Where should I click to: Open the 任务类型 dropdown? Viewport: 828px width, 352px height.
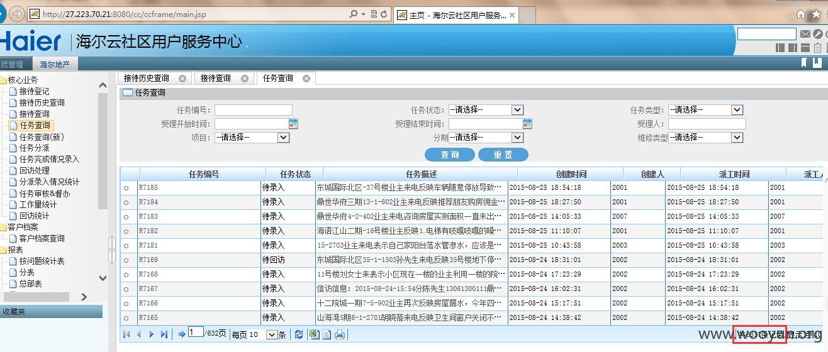(705, 109)
